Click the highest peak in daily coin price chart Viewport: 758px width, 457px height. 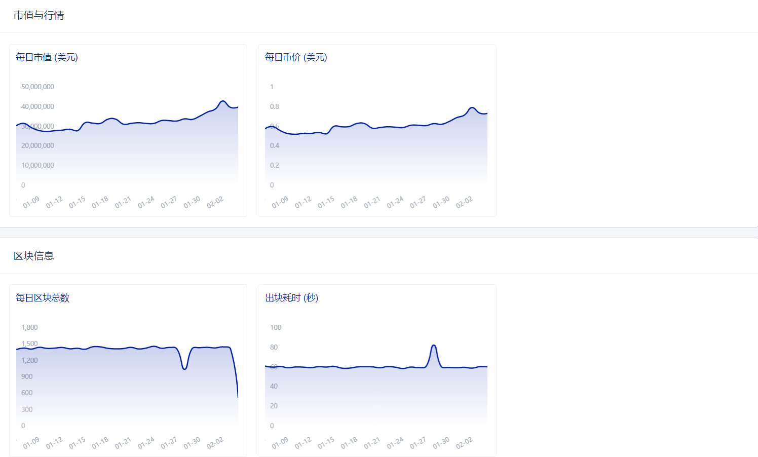coord(472,108)
